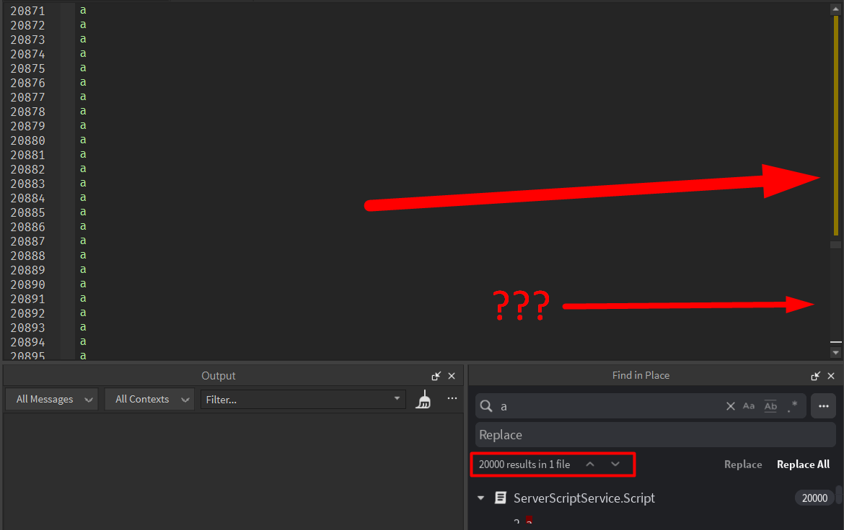Clear the search text with X icon
The height and width of the screenshot is (530, 844).
(x=731, y=406)
